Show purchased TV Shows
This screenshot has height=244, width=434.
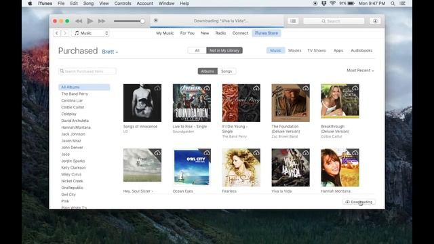pos(317,50)
